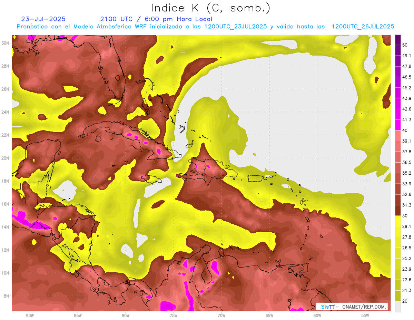Click the '42.6' color scale value
Image resolution: width=414 pixels, height=320 pixels.
click(x=406, y=109)
